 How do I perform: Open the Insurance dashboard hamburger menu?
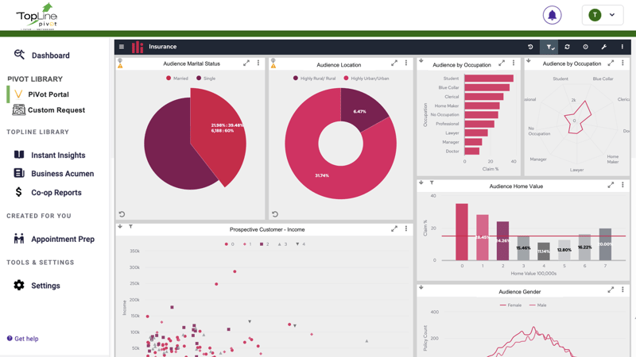(122, 47)
